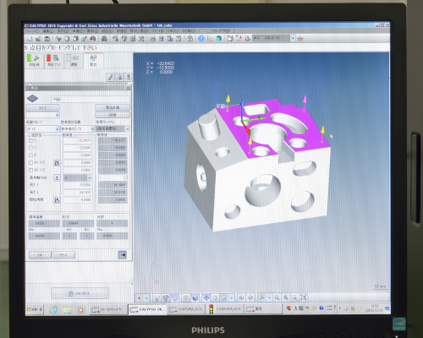Tick the Z tolerance checkbox

tap(31, 155)
